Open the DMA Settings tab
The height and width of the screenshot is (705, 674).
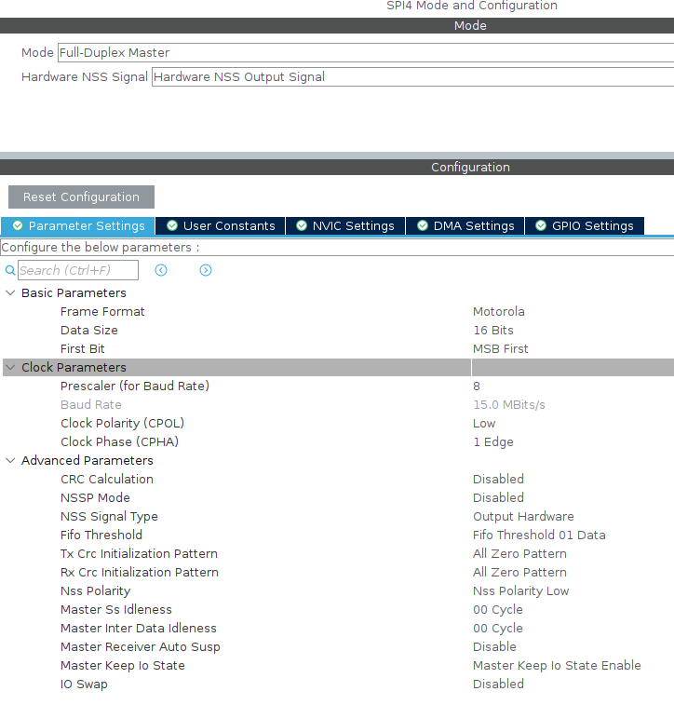[x=465, y=225]
